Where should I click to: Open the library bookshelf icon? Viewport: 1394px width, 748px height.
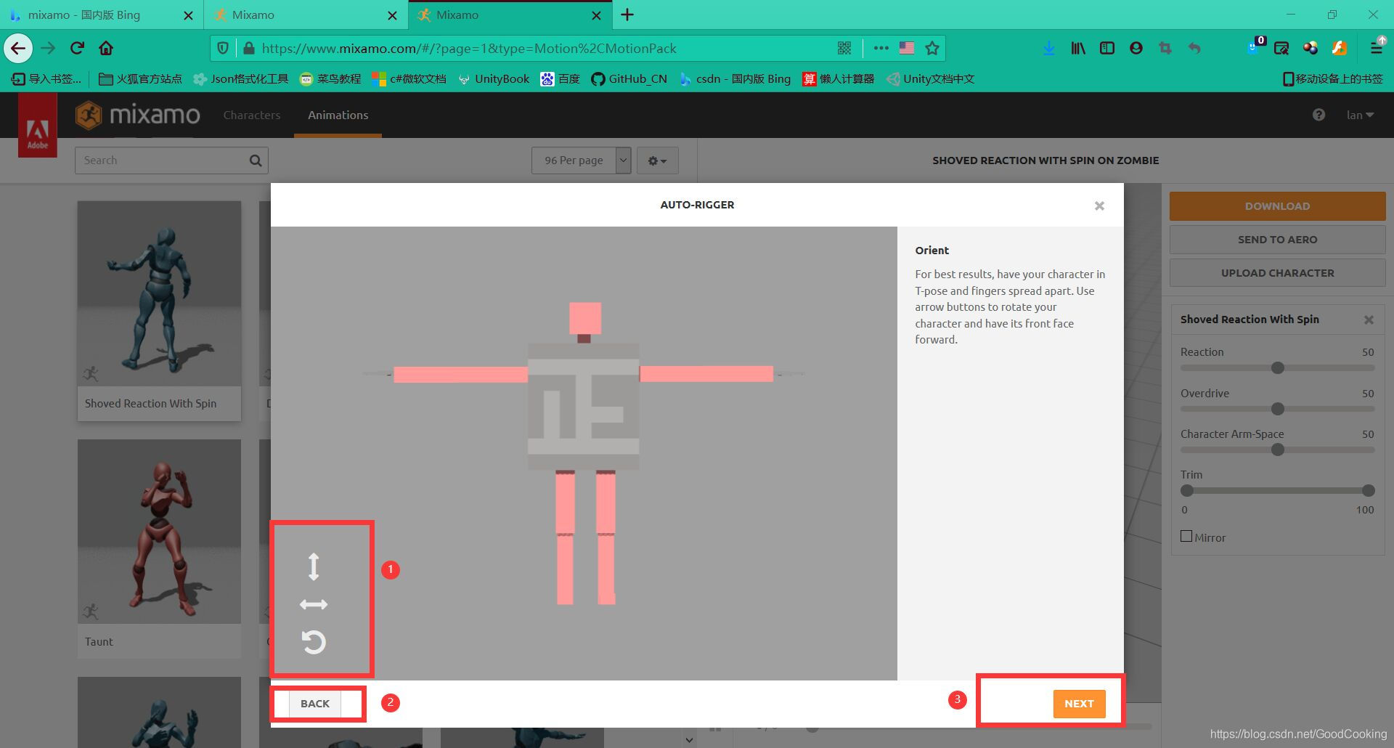click(1078, 48)
